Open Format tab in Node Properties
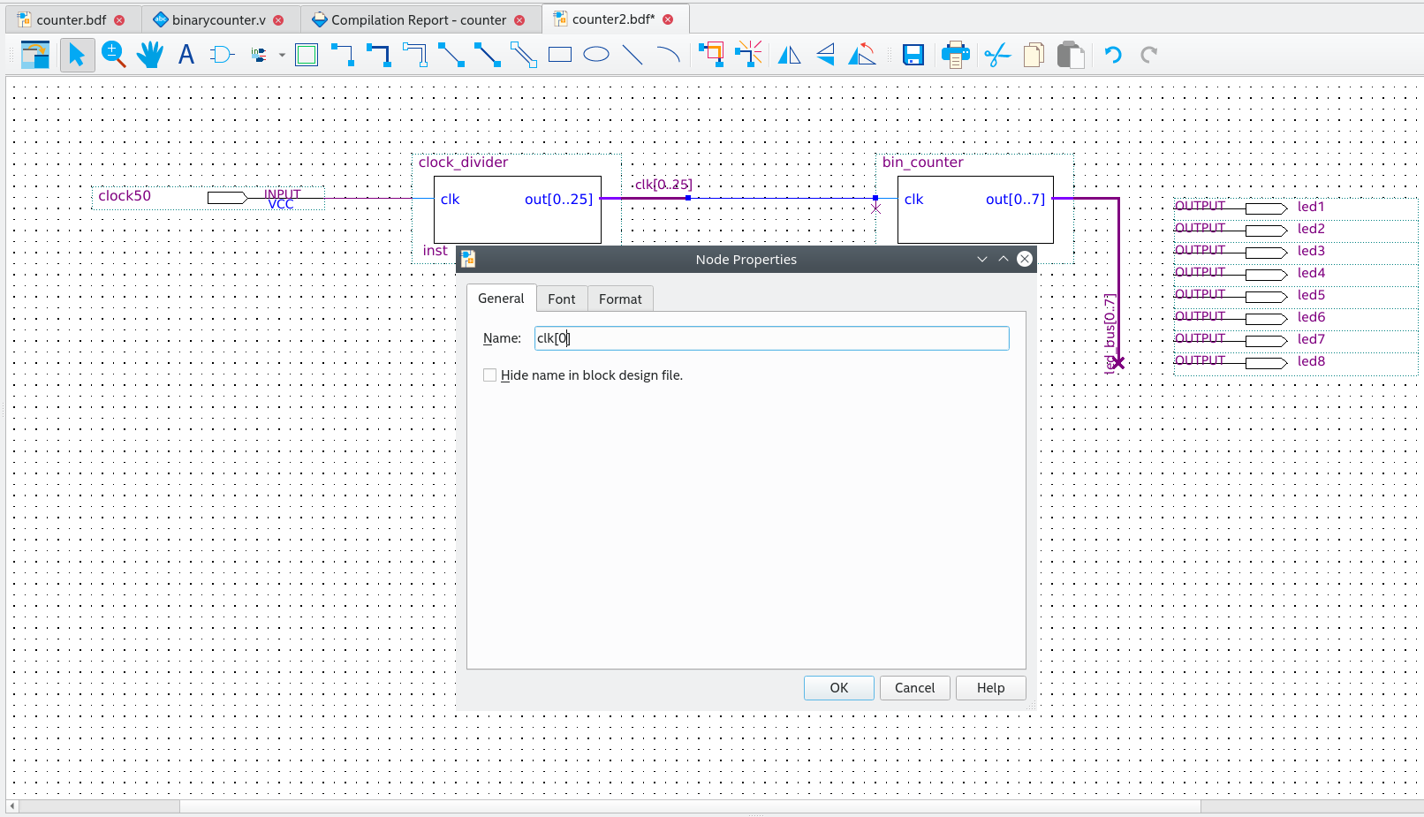The width and height of the screenshot is (1424, 817). click(x=620, y=299)
